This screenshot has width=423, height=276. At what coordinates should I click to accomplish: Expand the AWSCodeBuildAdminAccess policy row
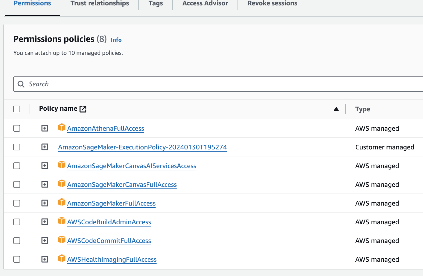(x=45, y=222)
